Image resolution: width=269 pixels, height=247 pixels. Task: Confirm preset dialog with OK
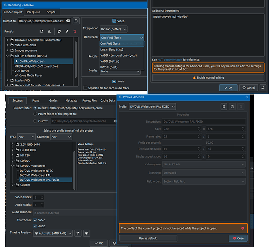coord(228,88)
